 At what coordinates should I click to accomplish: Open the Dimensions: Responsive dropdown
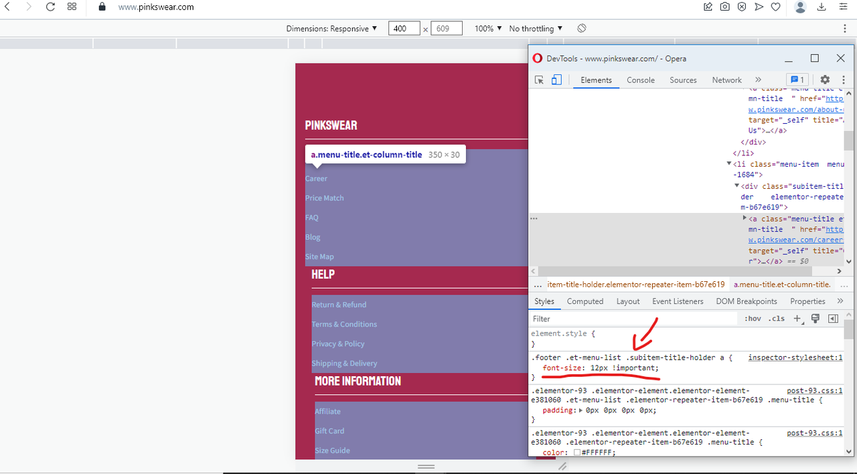click(x=331, y=29)
